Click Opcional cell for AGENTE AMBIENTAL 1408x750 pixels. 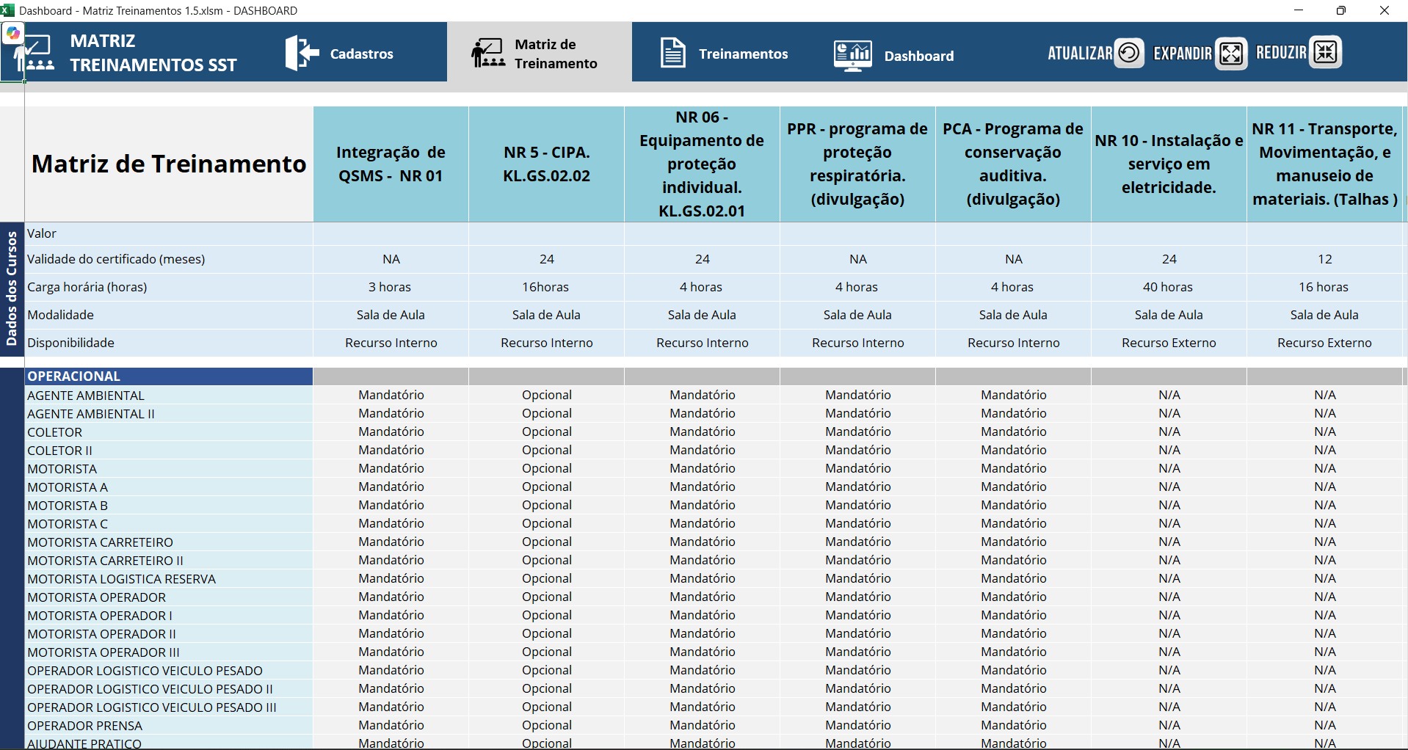(x=547, y=395)
